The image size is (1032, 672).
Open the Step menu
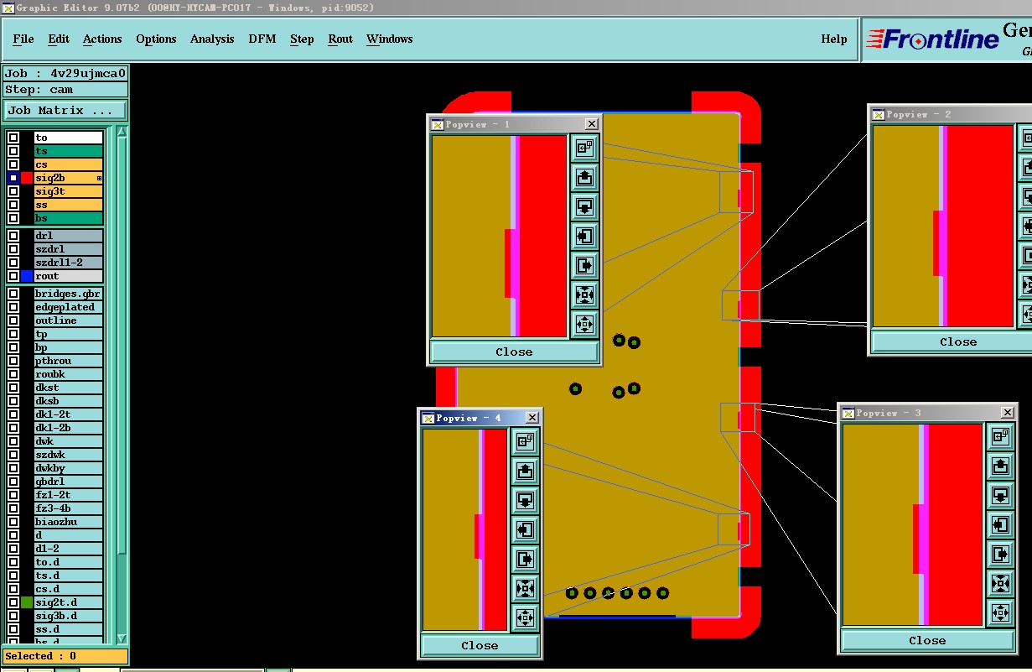click(302, 39)
